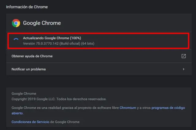
Task: Click the Google Chrome title beside logo
Action: click(42, 23)
